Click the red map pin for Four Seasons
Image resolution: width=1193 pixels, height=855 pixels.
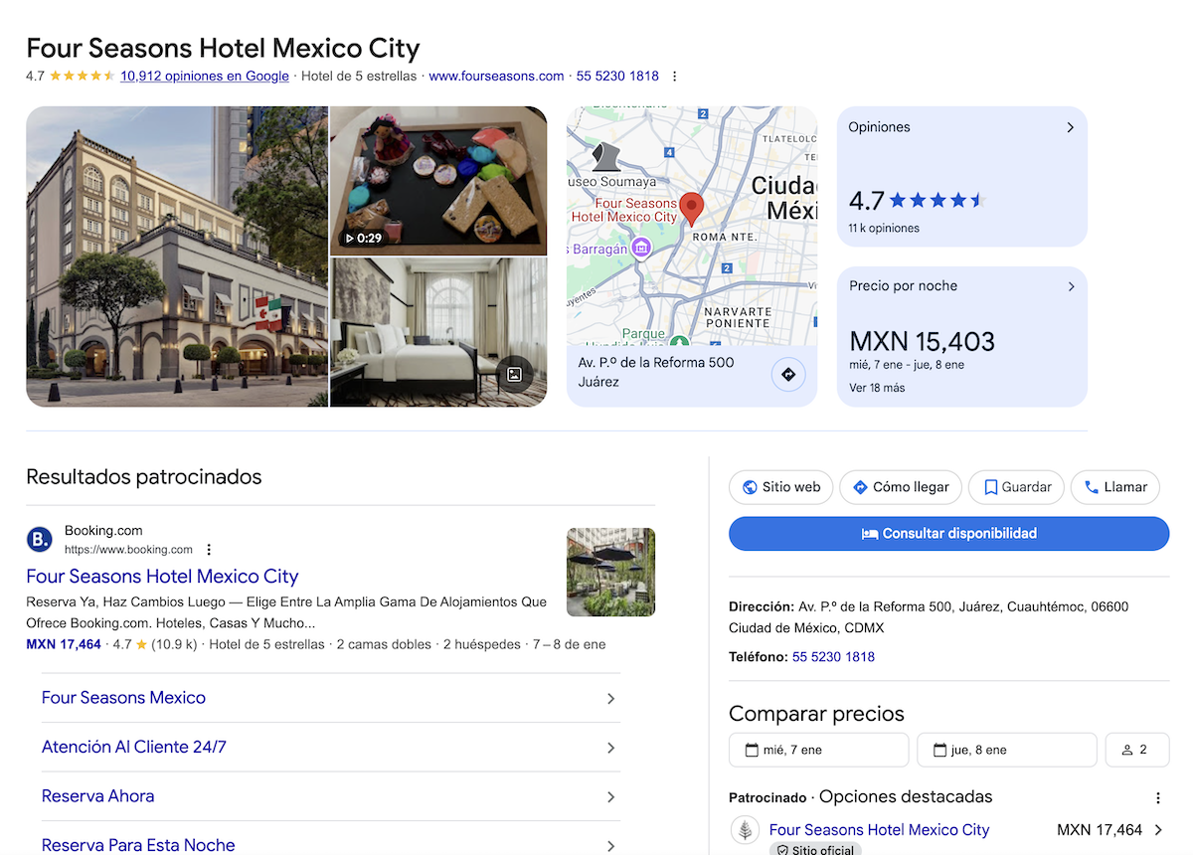(692, 210)
